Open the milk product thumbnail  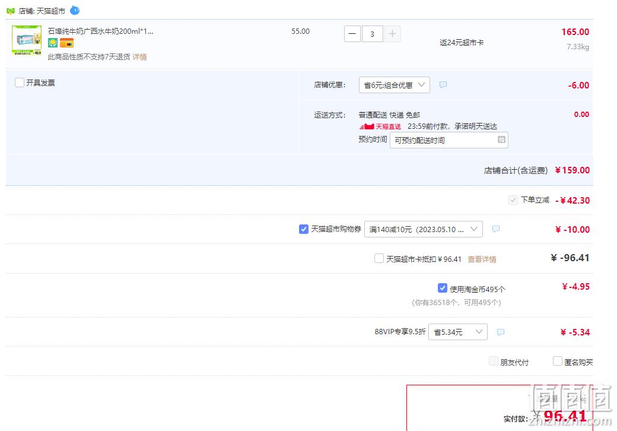click(x=27, y=40)
